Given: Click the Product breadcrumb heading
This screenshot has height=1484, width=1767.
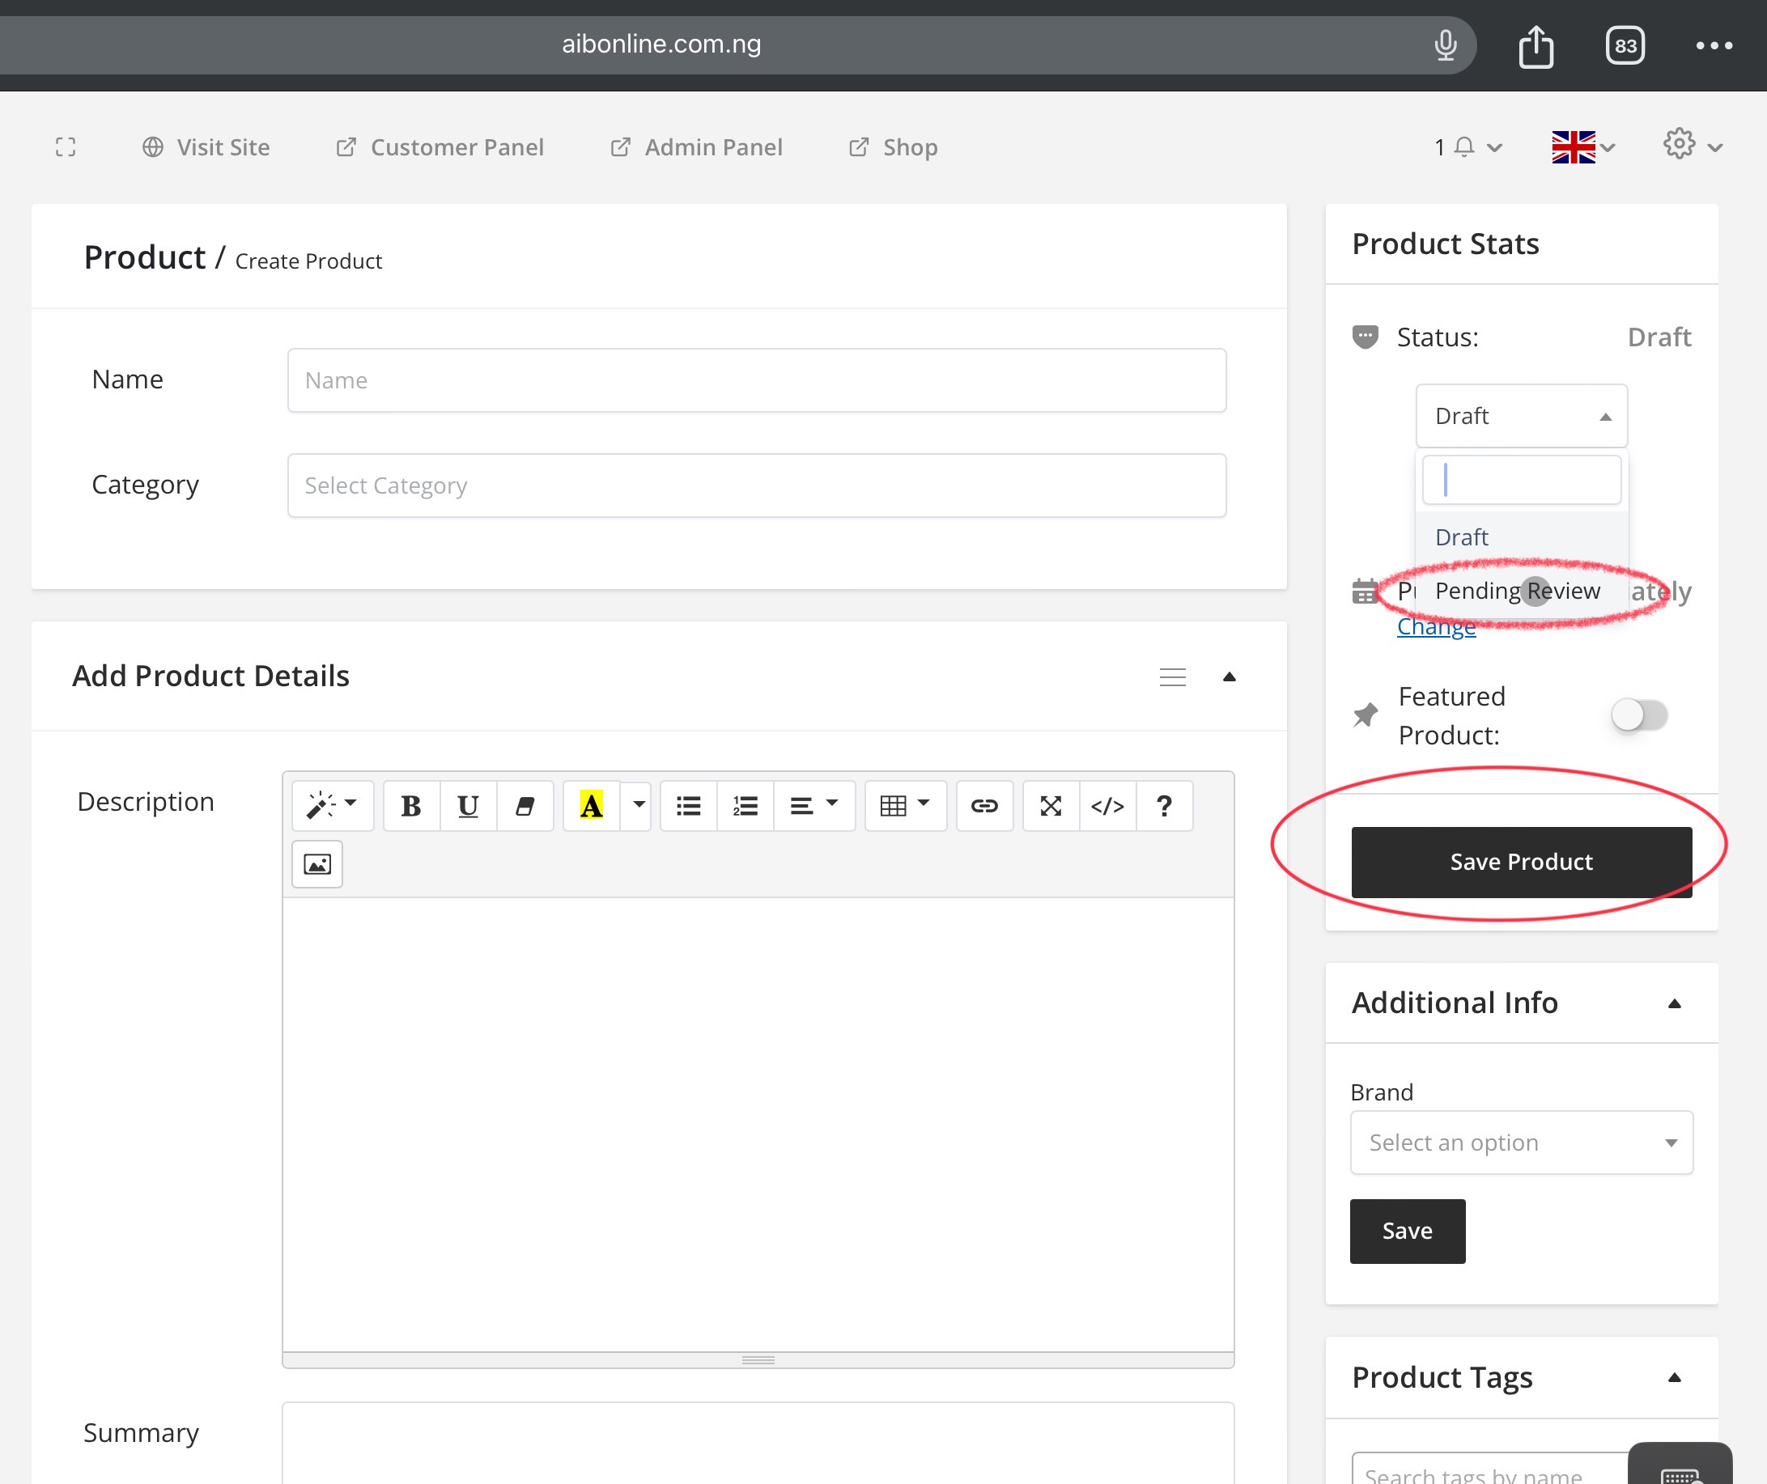Looking at the screenshot, I should click(145, 257).
